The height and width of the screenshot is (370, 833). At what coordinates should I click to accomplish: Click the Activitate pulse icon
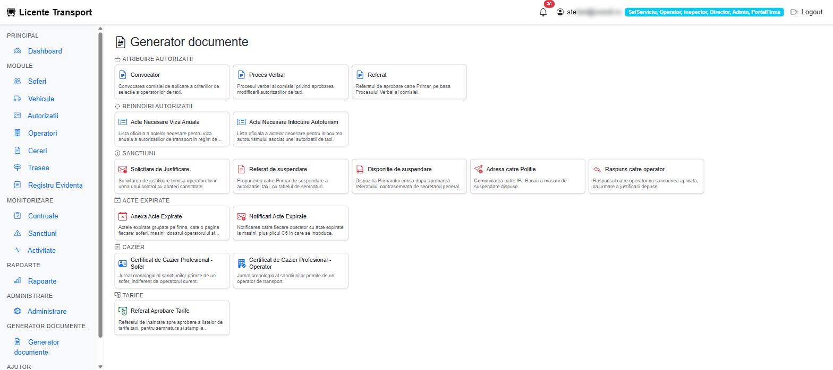pyautogui.click(x=18, y=250)
